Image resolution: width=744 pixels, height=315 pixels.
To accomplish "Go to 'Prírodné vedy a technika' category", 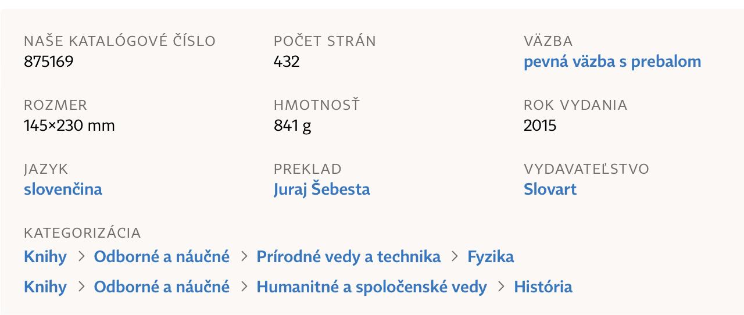I will click(348, 257).
